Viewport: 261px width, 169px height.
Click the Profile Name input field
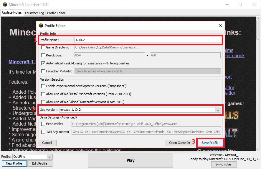pos(148,40)
